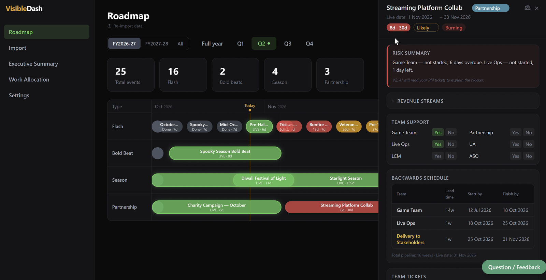Click the Starlight Season bar

click(x=345, y=180)
